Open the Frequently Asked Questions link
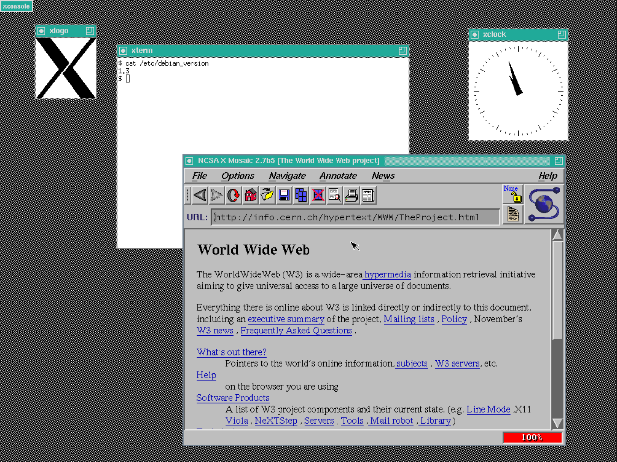This screenshot has height=462, width=617. [x=296, y=331]
